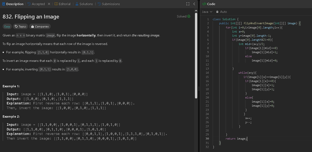Click line number 30 in the gutter

tap(207, 139)
